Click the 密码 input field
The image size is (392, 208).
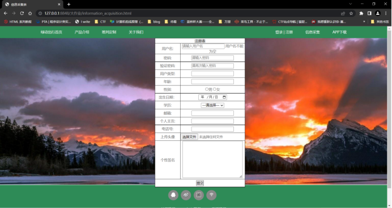coord(212,58)
